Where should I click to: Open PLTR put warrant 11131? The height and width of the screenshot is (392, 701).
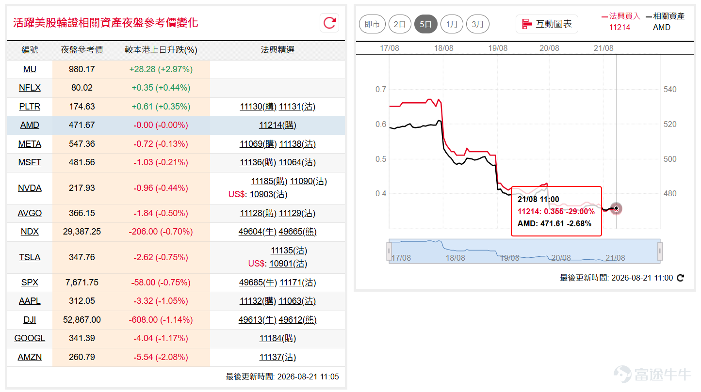point(297,107)
